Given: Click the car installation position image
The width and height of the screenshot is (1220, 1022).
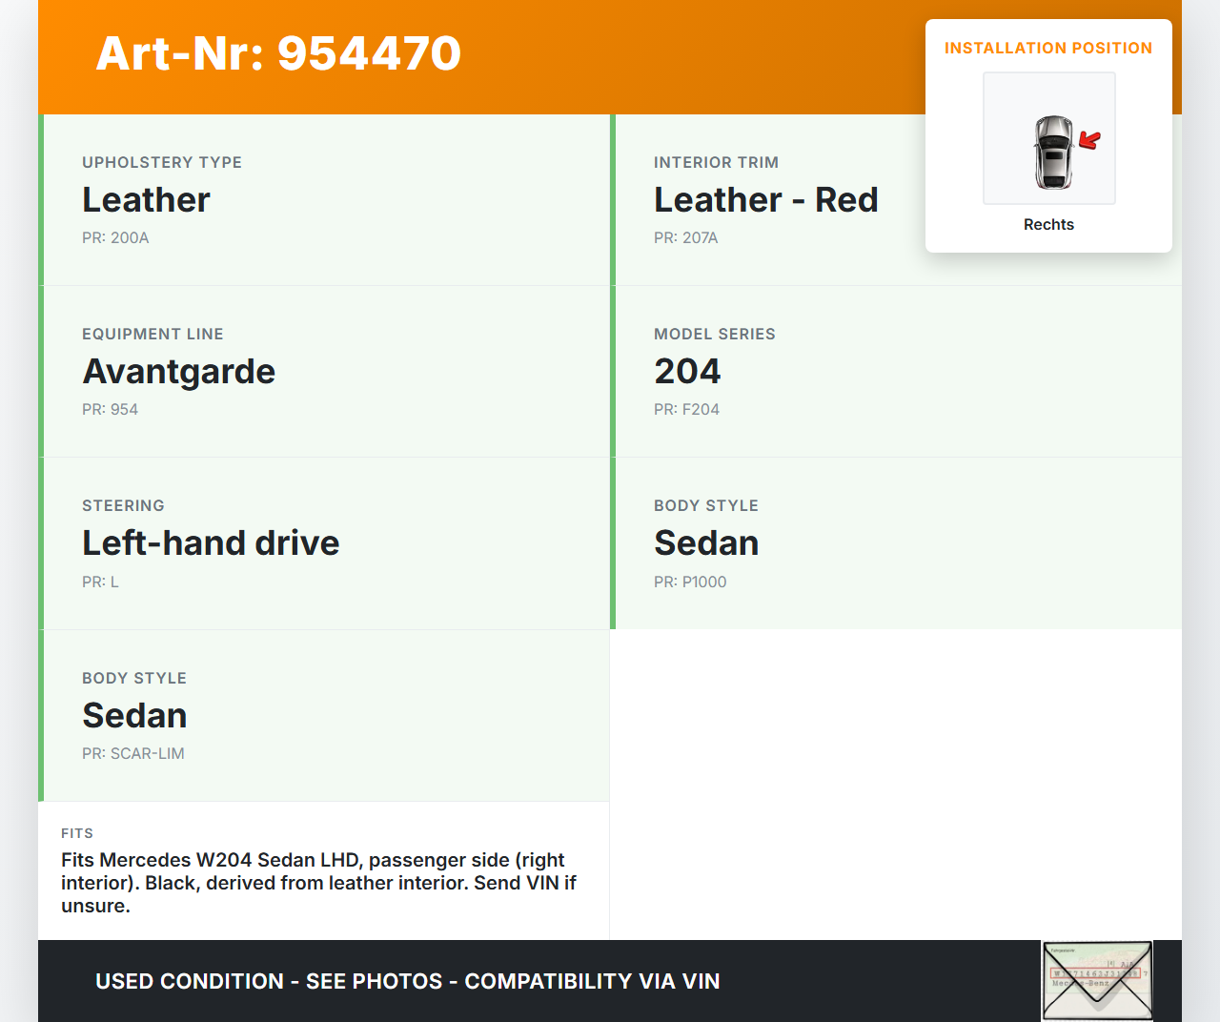Looking at the screenshot, I should [1049, 138].
